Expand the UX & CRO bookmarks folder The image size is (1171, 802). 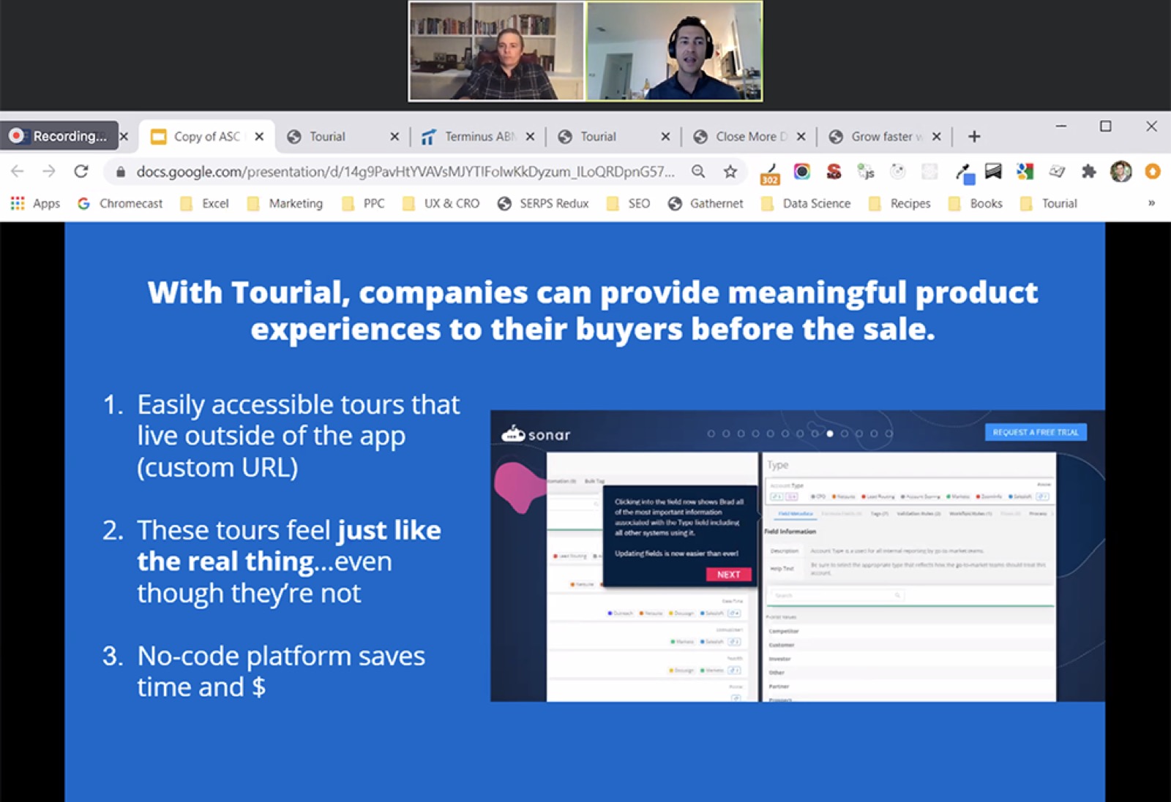pos(441,203)
